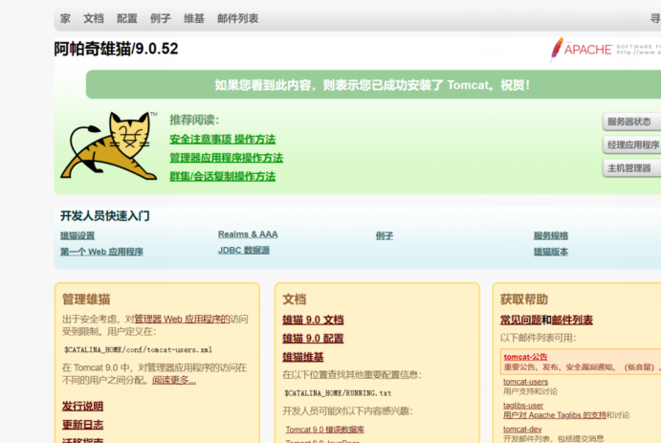
Task: Open the 文档 nav item in top bar
Action: (94, 18)
